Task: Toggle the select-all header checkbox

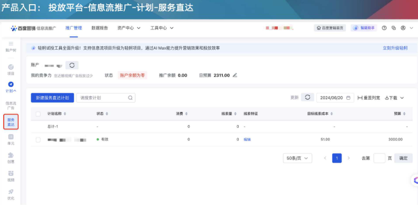Action: [x=38, y=114]
